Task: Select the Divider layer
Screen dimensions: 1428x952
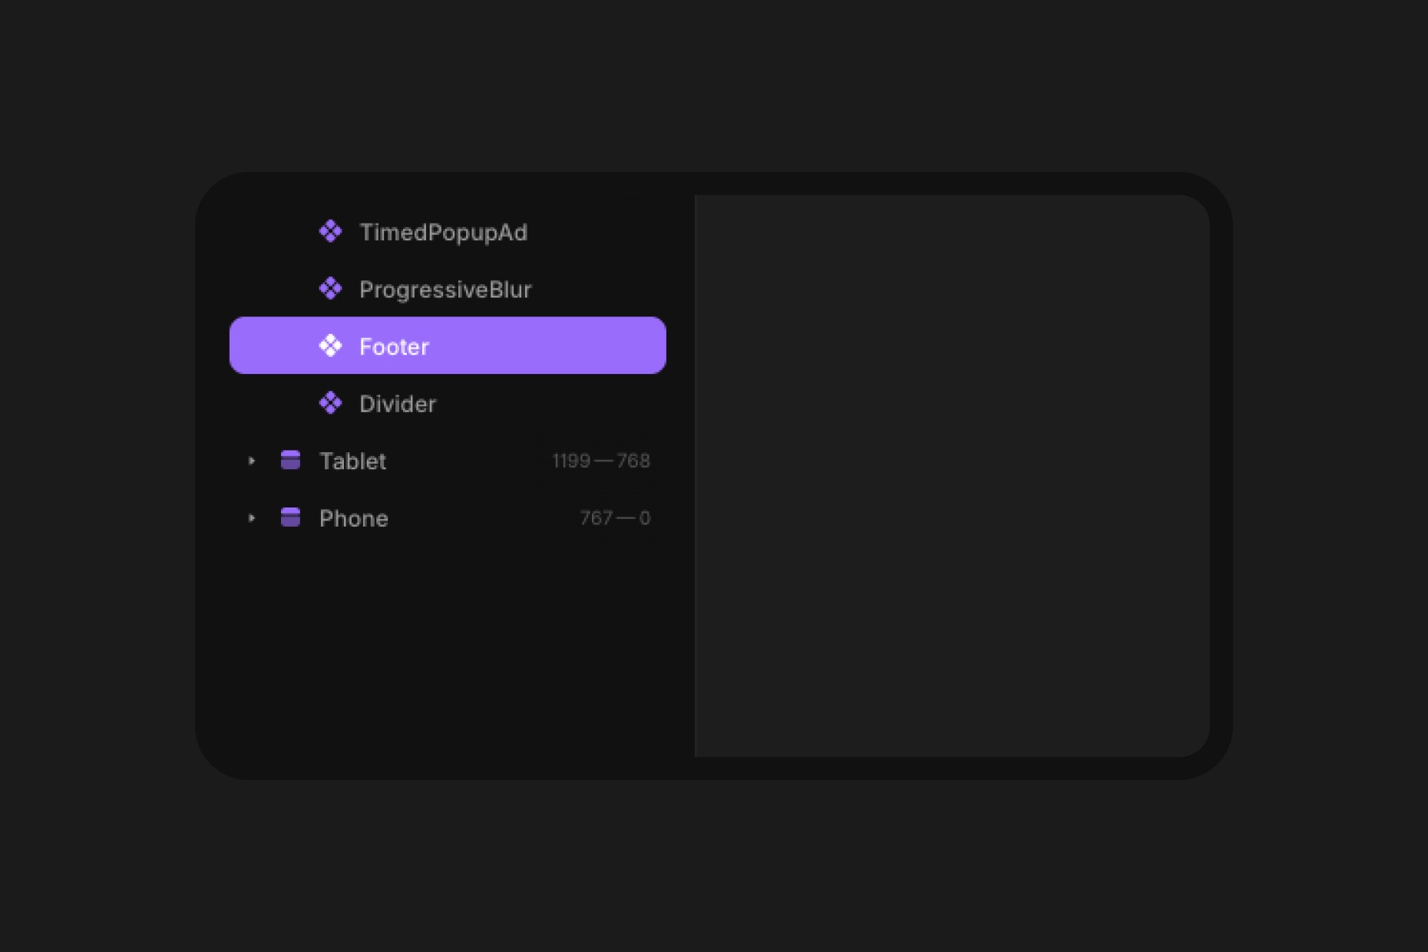Action: tap(397, 403)
